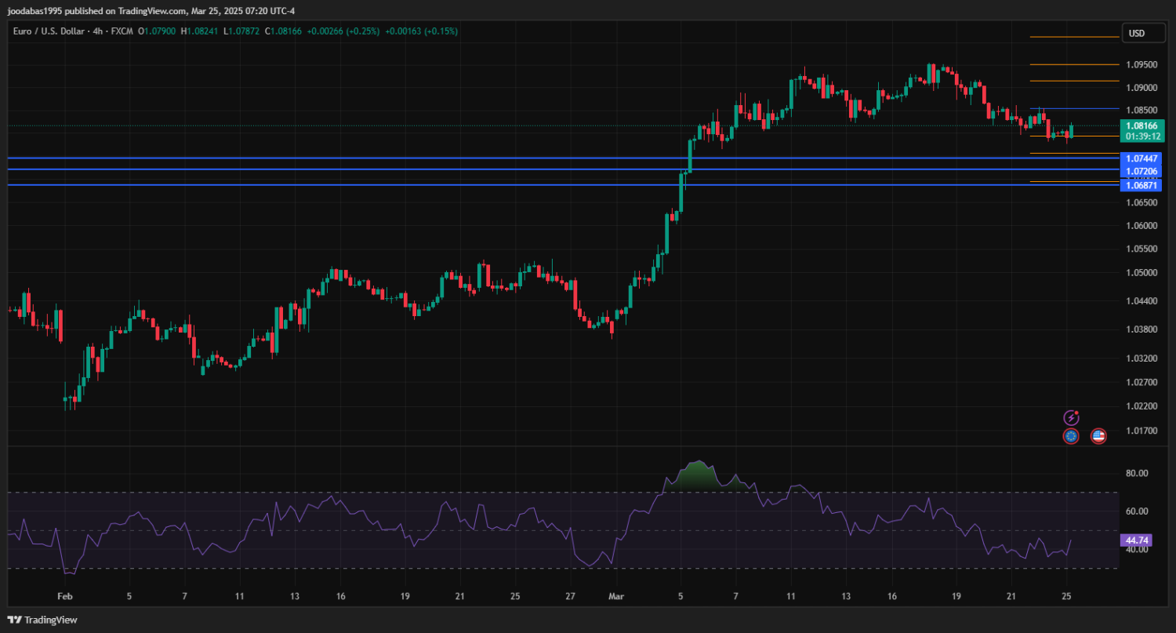Click the 1.09500 price scale label

pyautogui.click(x=1141, y=65)
